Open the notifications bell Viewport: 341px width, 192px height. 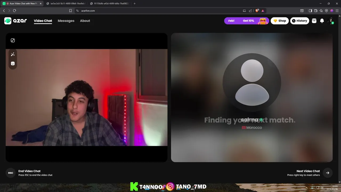coord(322,21)
